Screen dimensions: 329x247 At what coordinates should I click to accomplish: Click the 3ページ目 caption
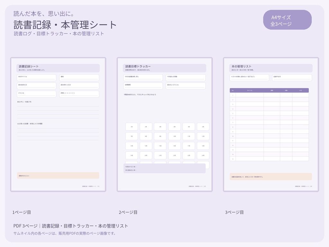234,212
